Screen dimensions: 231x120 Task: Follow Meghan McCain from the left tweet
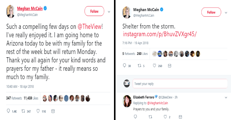point(94,11)
